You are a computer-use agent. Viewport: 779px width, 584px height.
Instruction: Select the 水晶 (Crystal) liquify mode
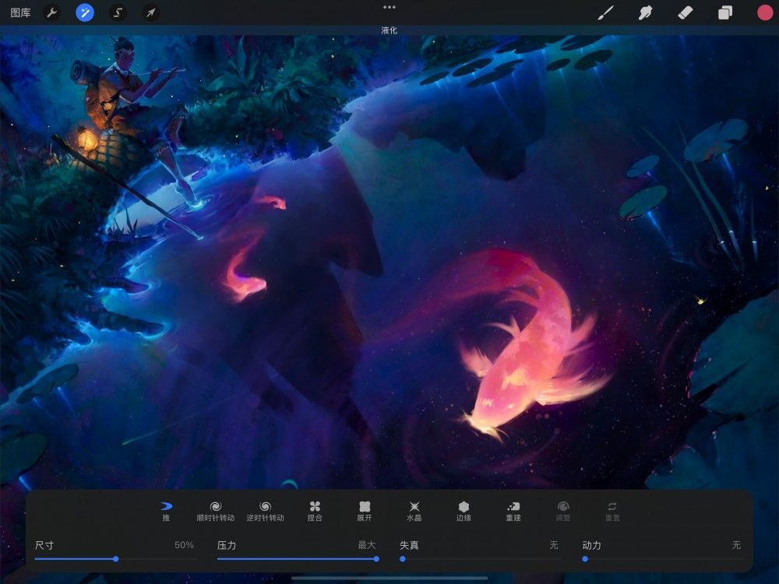414,508
